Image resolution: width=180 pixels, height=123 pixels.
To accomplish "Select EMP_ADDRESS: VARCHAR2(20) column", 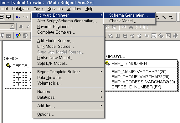I will tap(143, 82).
